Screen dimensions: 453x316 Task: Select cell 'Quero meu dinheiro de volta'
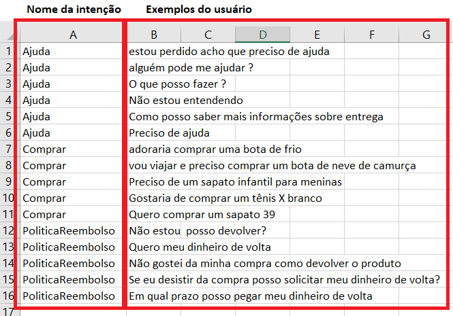tap(200, 247)
